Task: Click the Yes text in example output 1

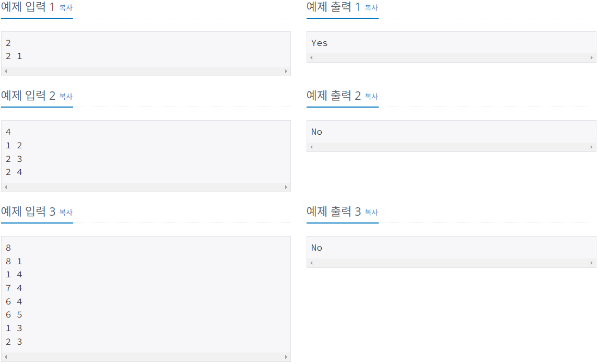Action: pyautogui.click(x=319, y=43)
